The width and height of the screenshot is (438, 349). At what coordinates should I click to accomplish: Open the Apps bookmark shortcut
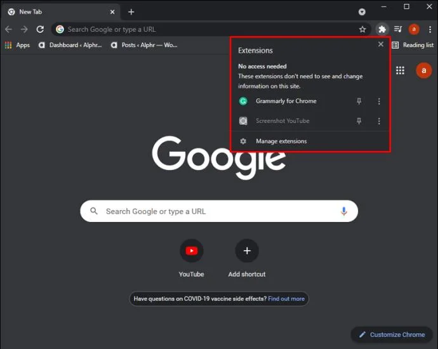(17, 45)
